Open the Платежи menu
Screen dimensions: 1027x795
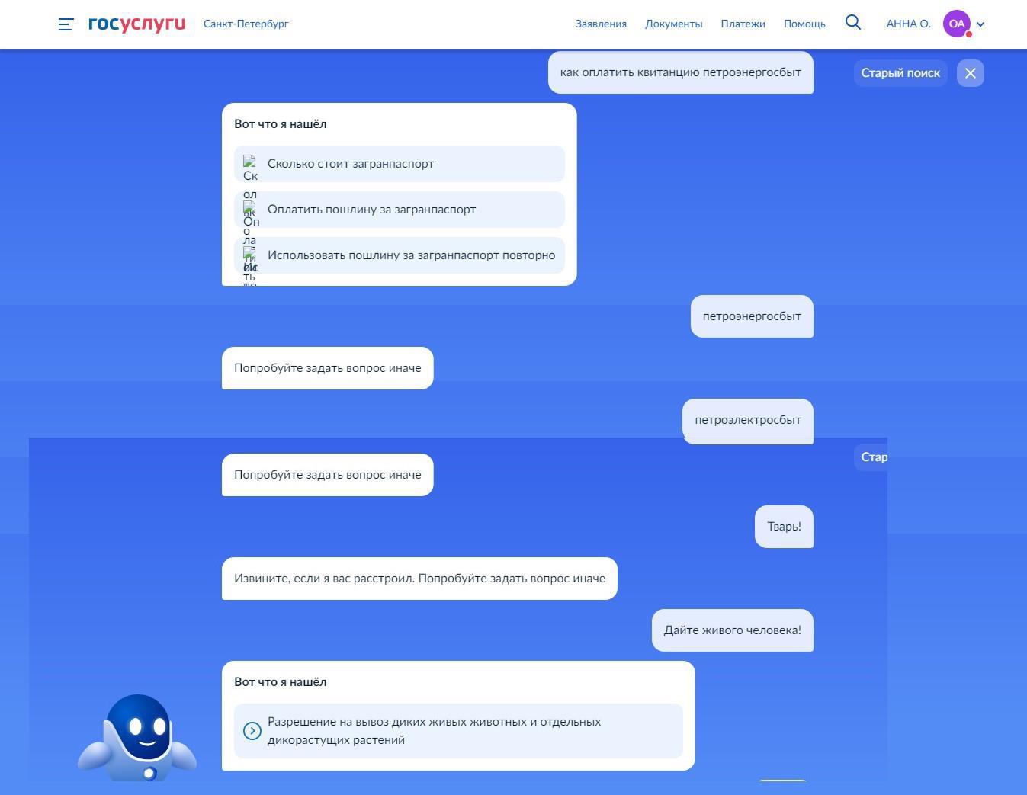pos(743,24)
